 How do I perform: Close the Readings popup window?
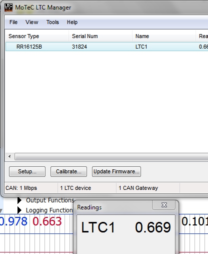pos(164,205)
